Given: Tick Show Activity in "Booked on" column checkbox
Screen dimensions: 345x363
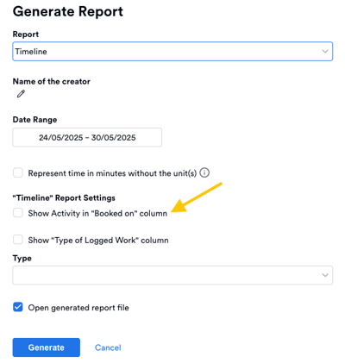Looking at the screenshot, I should (x=18, y=213).
